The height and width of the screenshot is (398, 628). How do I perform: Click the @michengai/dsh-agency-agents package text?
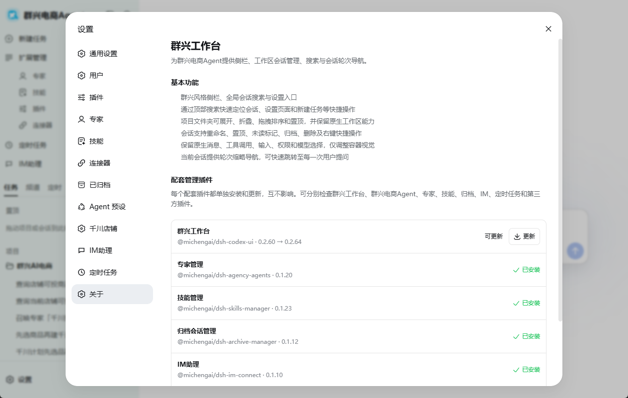click(x=235, y=275)
